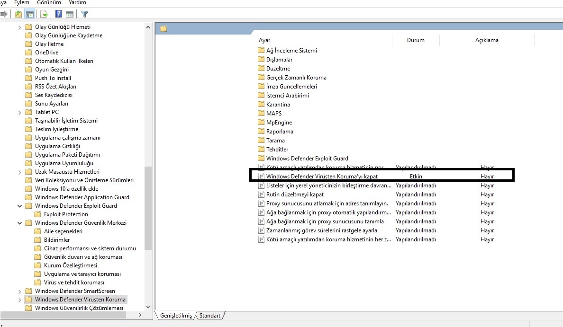Switch to the Standart tab
Image resolution: width=563 pixels, height=327 pixels.
coord(209,316)
